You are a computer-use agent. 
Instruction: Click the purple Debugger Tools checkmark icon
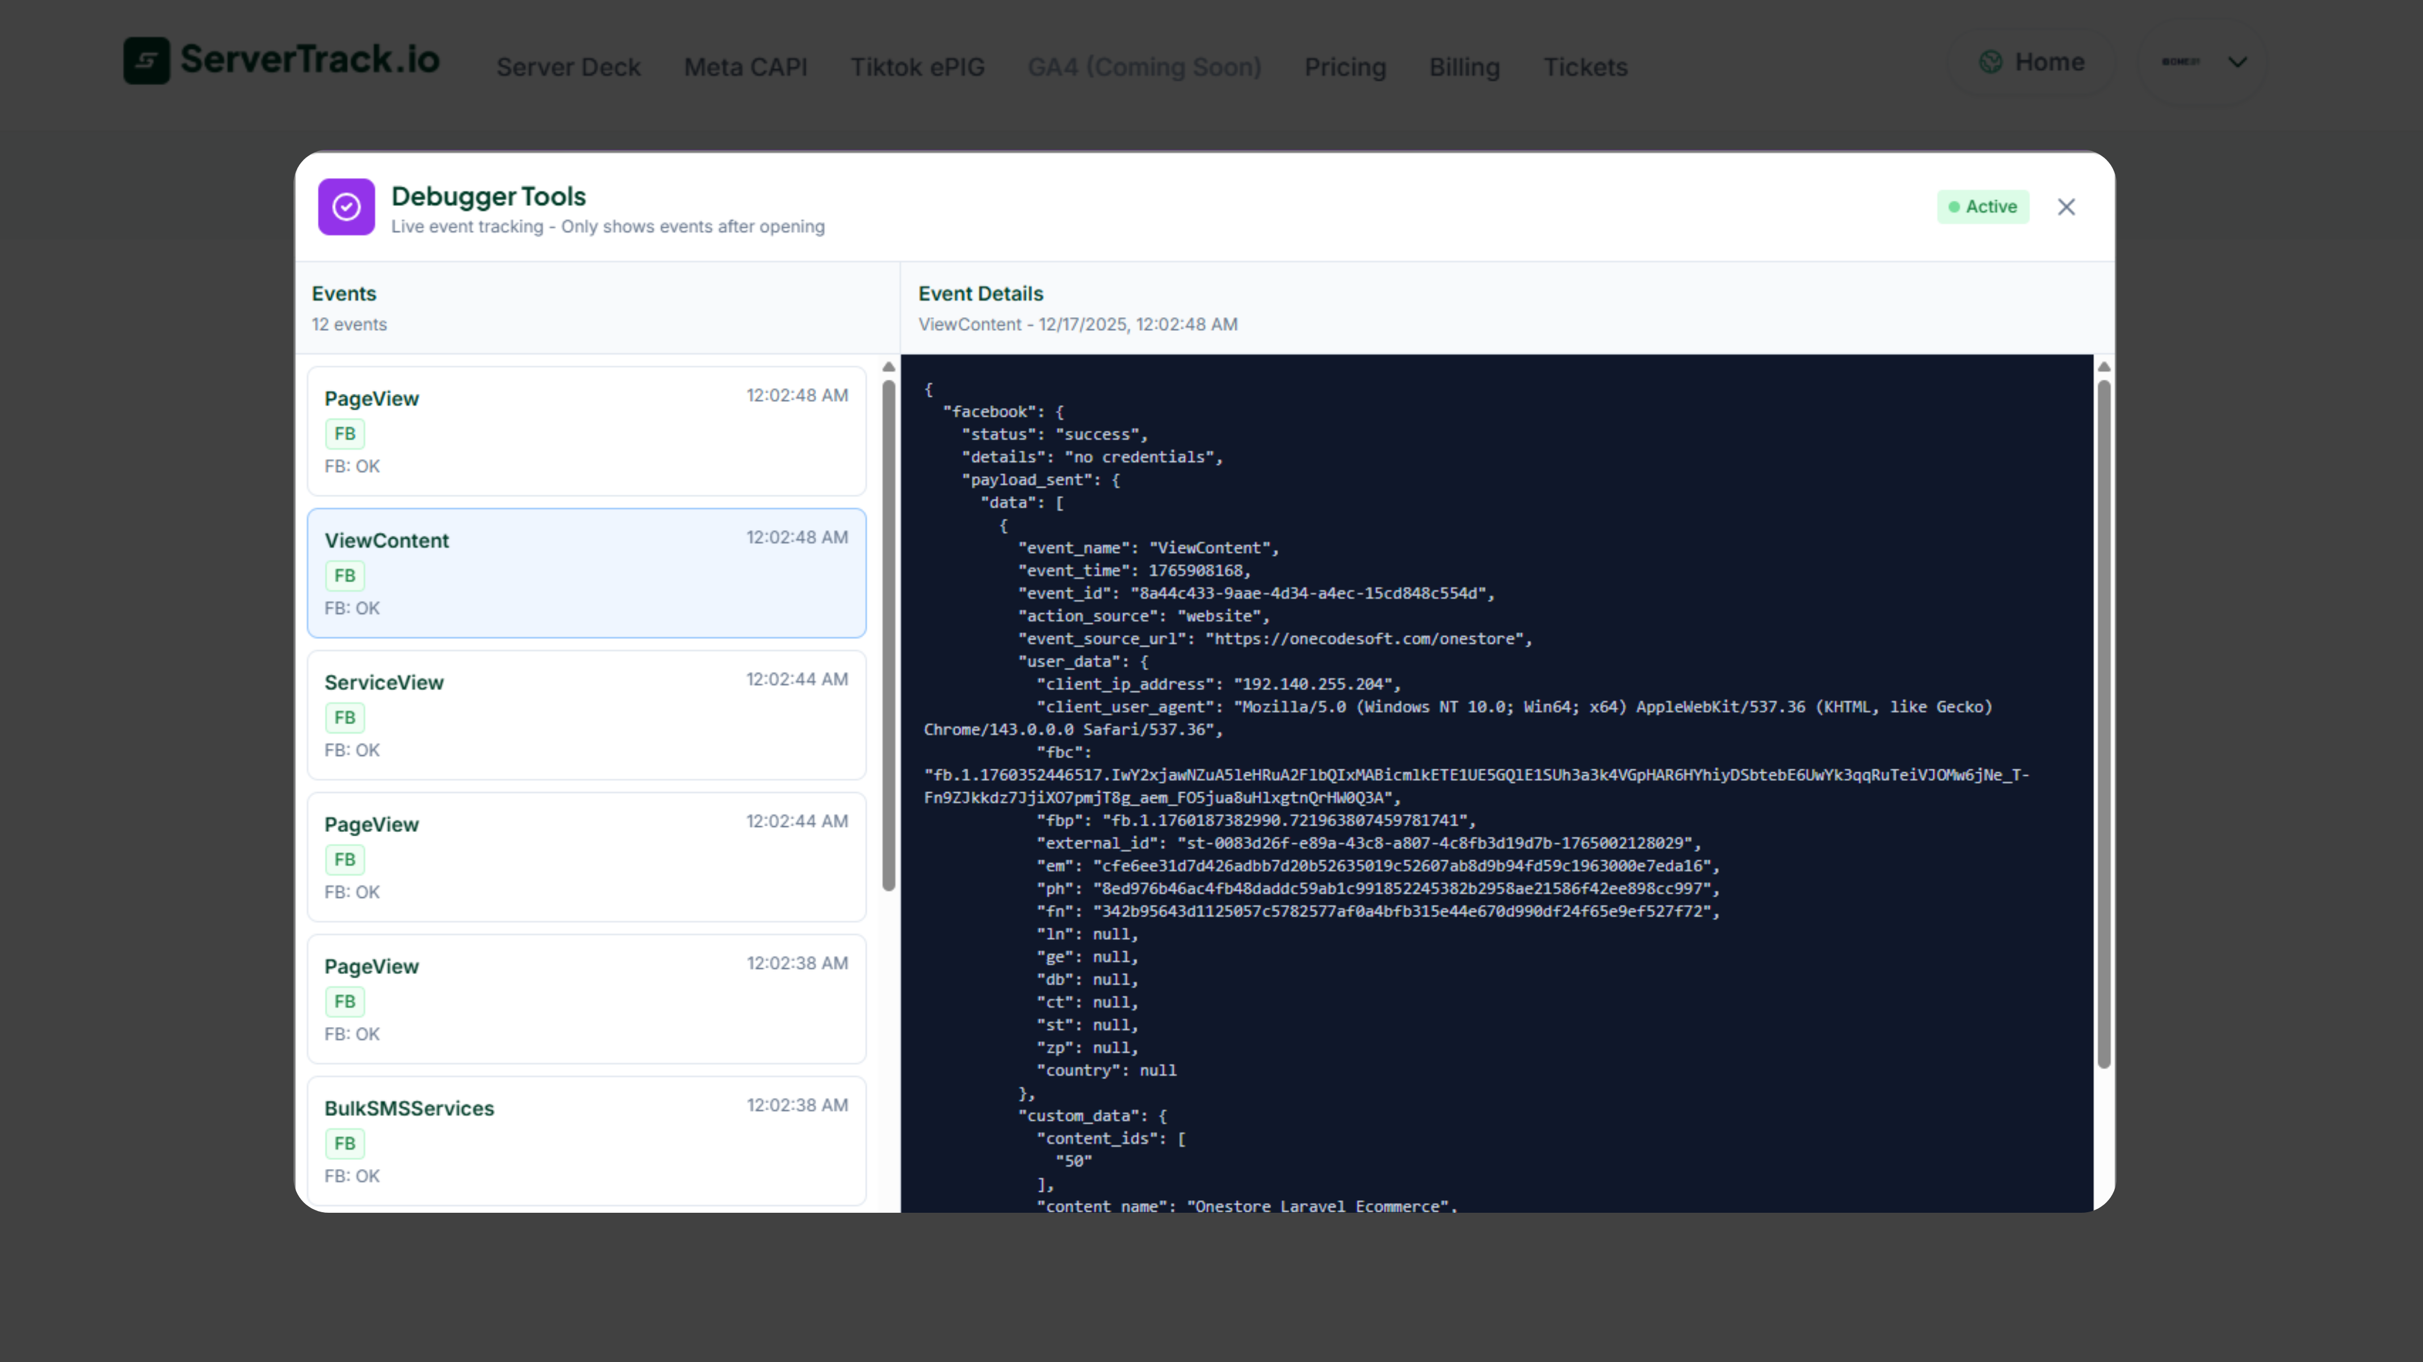tap(345, 206)
